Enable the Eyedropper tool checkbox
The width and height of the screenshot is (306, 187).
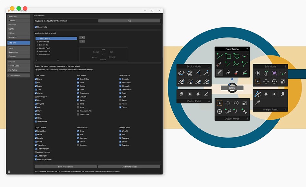tap(36, 97)
